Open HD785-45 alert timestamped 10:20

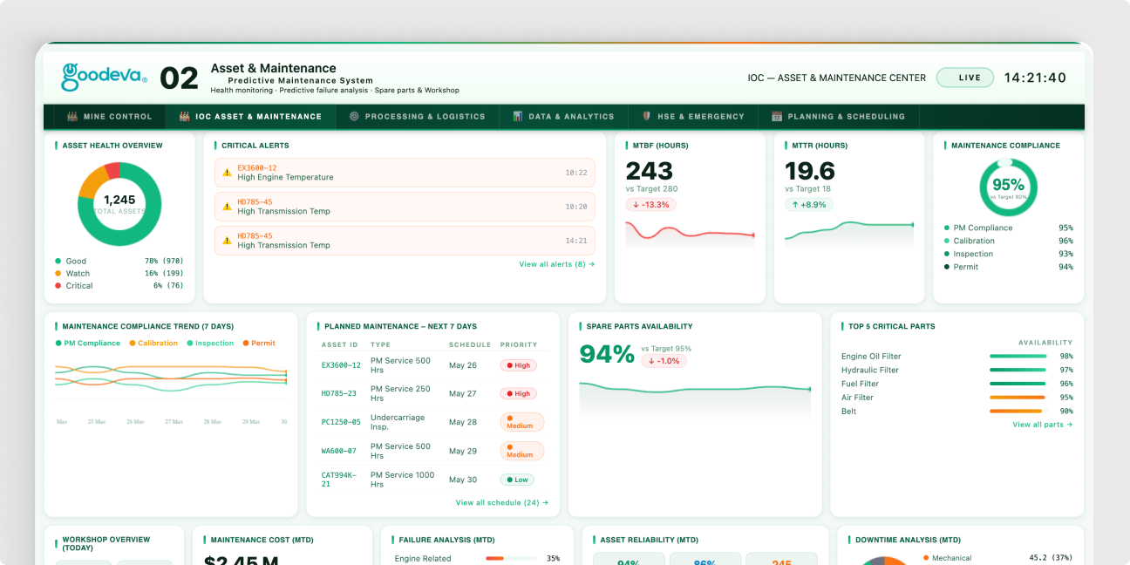coord(405,207)
